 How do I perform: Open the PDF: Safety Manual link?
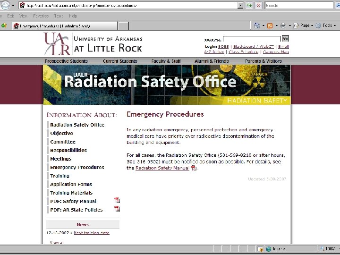tap(73, 201)
